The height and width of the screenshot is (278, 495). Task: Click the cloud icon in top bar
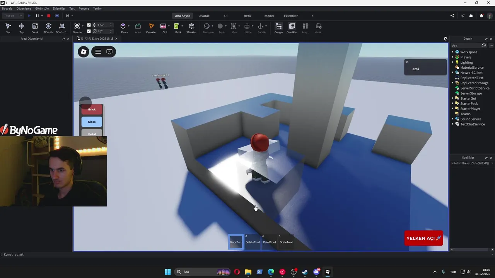click(x=471, y=16)
